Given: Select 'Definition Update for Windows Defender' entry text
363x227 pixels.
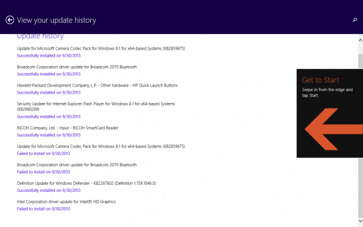Looking at the screenshot, I should (86, 183).
